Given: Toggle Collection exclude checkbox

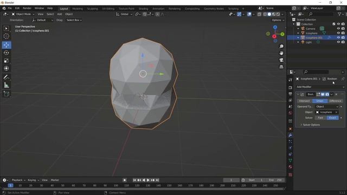Looking at the screenshot, I should coord(334,24).
